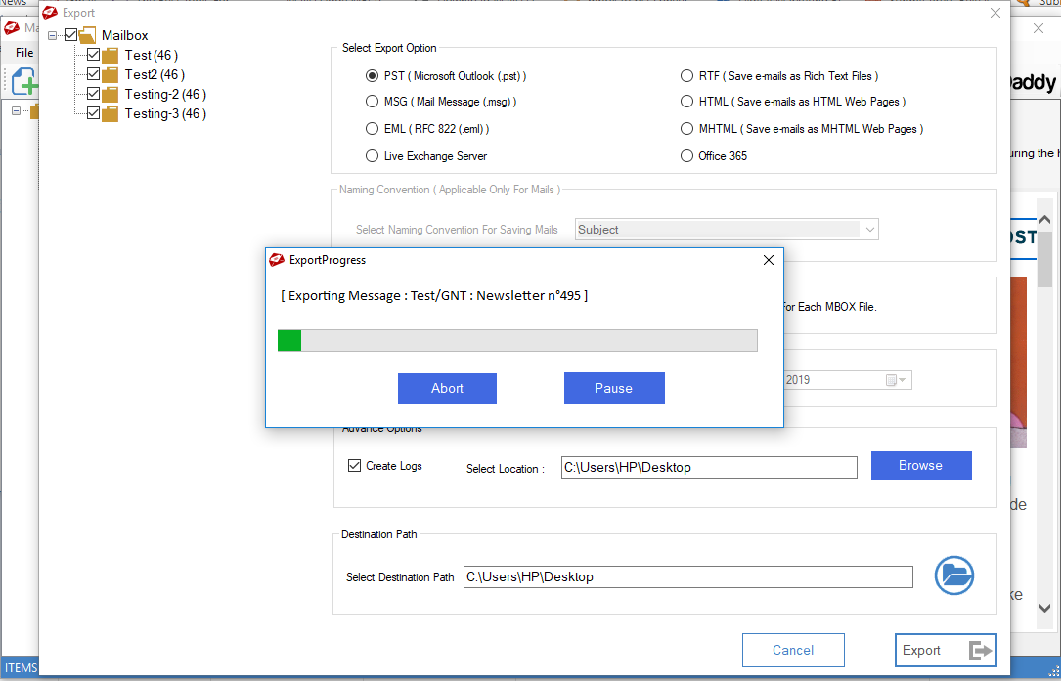Screen dimensions: 1061x681
Task: Select the Test (46) tree item
Action: [151, 55]
